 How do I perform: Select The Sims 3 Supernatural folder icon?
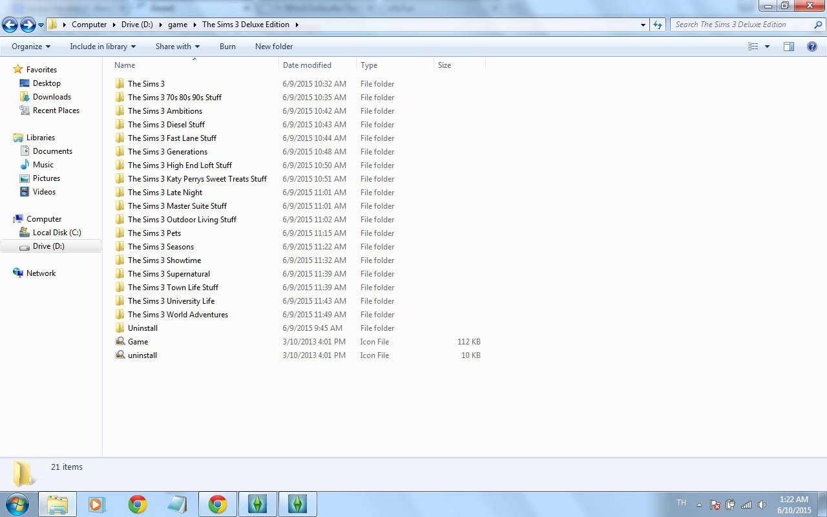tap(120, 274)
